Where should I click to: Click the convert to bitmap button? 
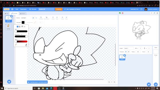coord(37,82)
